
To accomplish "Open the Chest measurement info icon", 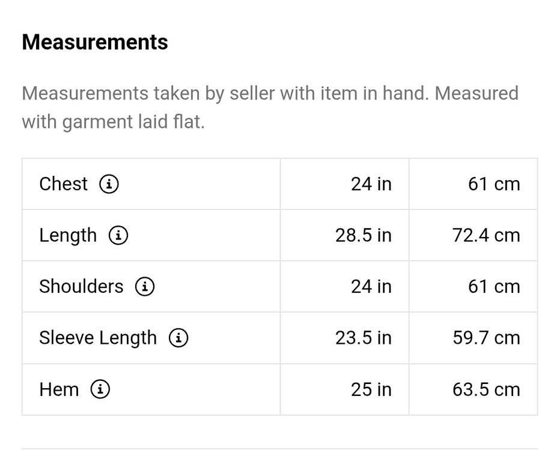I will 109,184.
